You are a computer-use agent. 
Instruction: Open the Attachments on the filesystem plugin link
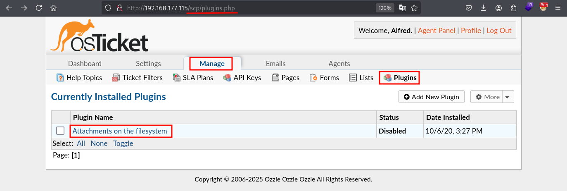tap(120, 131)
